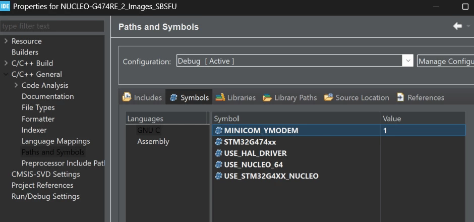Switch to the Libraries tab
This screenshot has height=222, width=474.
pos(236,97)
